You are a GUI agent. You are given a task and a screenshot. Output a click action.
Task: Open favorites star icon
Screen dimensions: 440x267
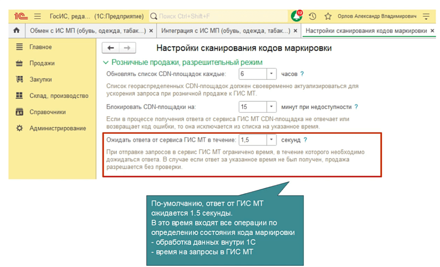point(328,17)
